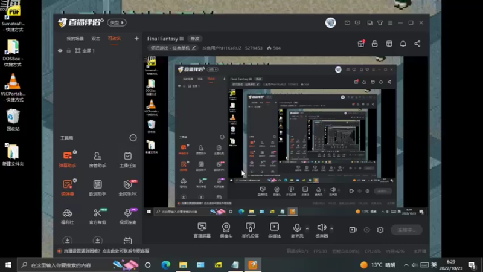Click 修改 button beside Final Fantasy III
The image size is (483, 272).
pyautogui.click(x=194, y=39)
